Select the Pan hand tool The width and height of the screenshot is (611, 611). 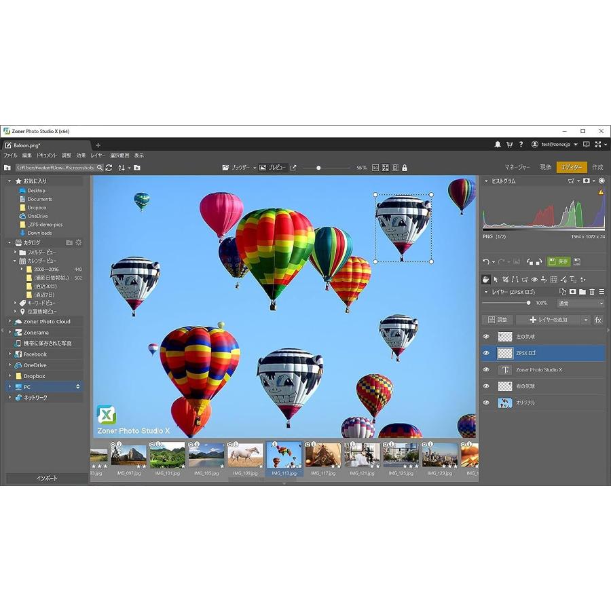coord(485,279)
